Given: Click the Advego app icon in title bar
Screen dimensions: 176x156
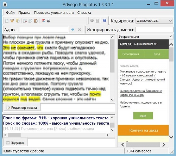Looking at the screenshot, I should (5, 5).
